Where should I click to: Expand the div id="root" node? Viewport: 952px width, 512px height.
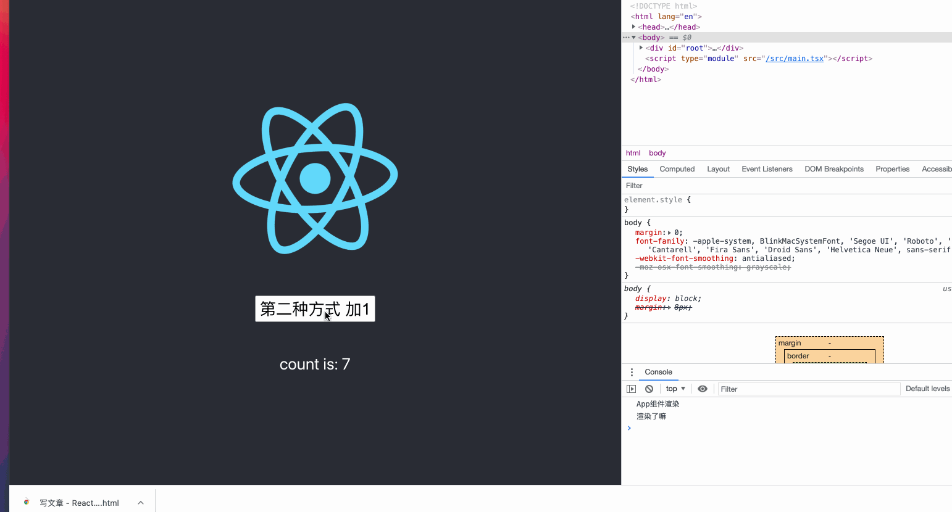tap(641, 48)
